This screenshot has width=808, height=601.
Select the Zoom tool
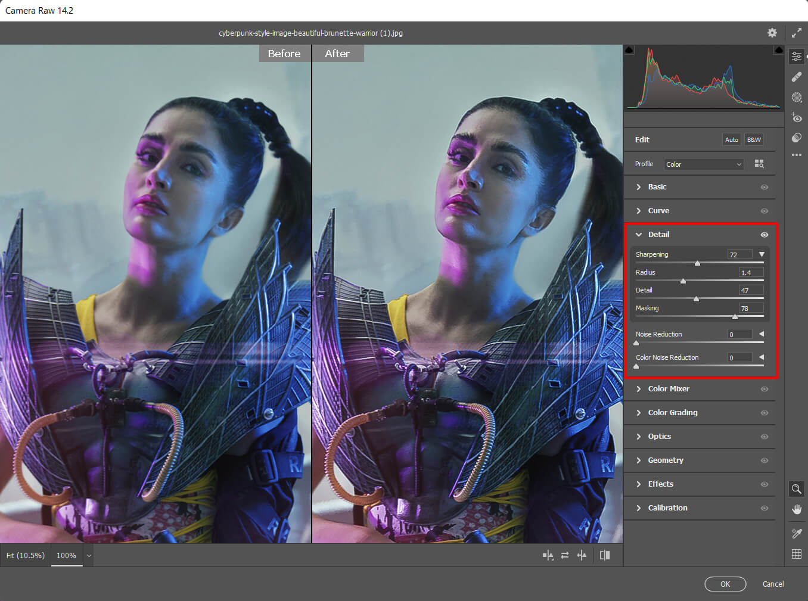pyautogui.click(x=797, y=489)
